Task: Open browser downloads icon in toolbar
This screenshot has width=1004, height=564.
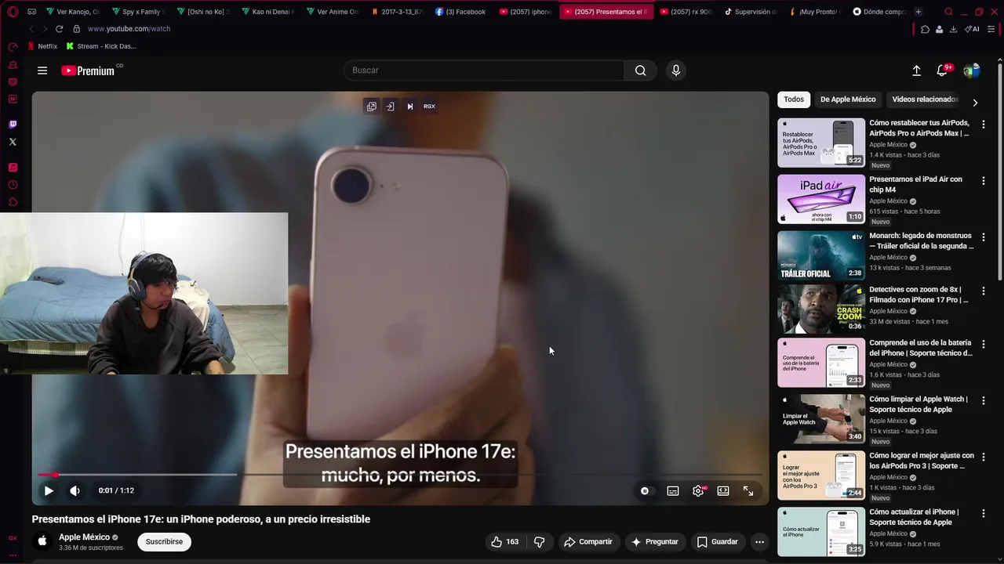Action: 953,29
